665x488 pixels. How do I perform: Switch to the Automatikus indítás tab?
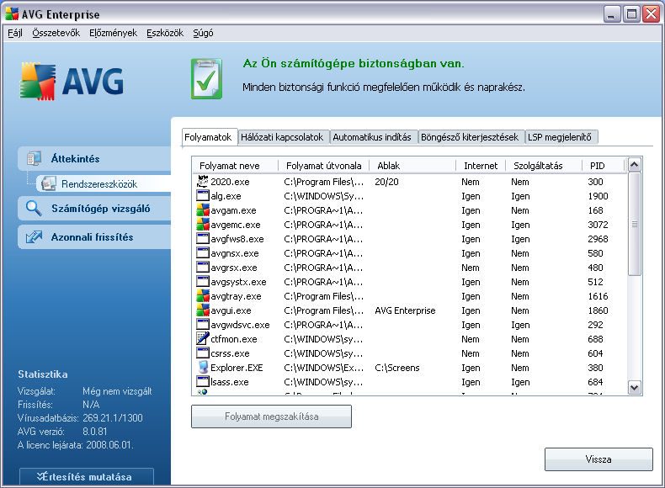coord(373,137)
